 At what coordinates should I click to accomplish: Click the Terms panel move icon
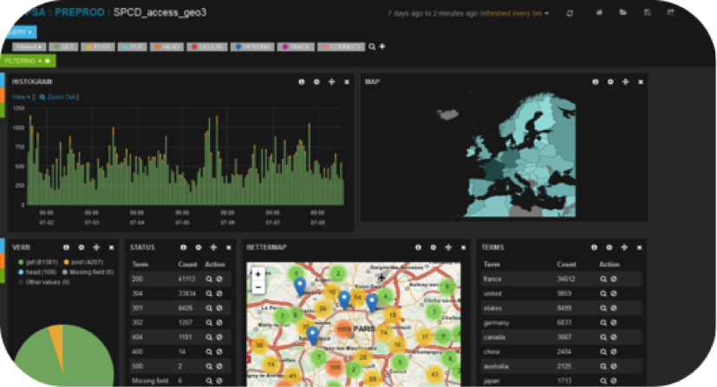[x=624, y=248]
